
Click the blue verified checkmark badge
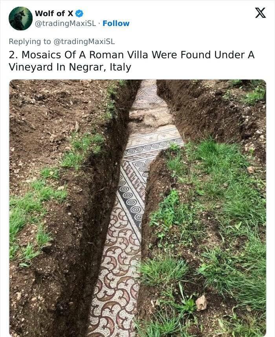[x=80, y=13]
